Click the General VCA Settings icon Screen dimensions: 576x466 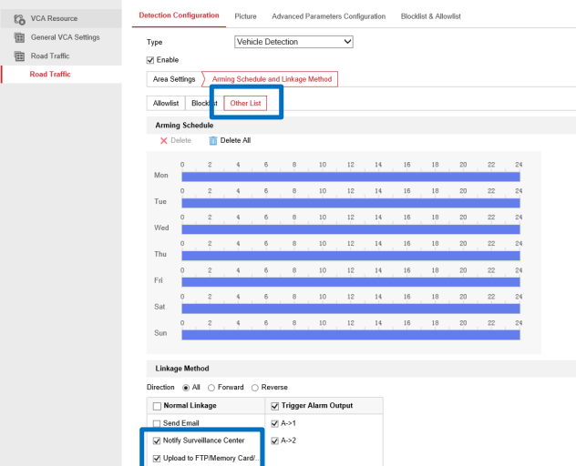tap(19, 37)
